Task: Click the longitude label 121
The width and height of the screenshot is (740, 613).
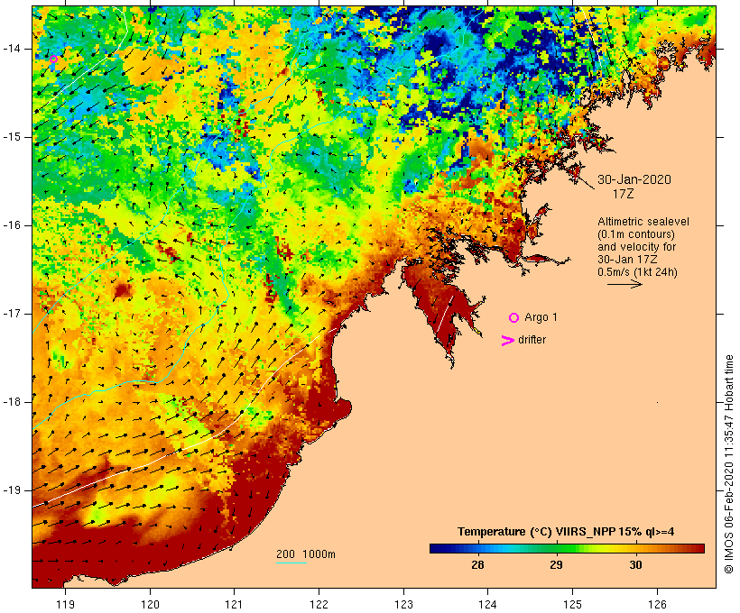Action: 235,604
